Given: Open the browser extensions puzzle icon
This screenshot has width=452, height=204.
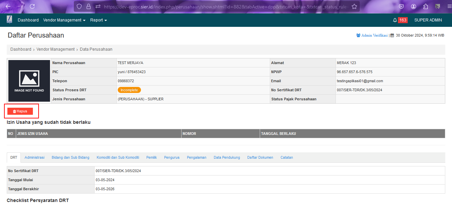Looking at the screenshot, I should pos(425,6).
